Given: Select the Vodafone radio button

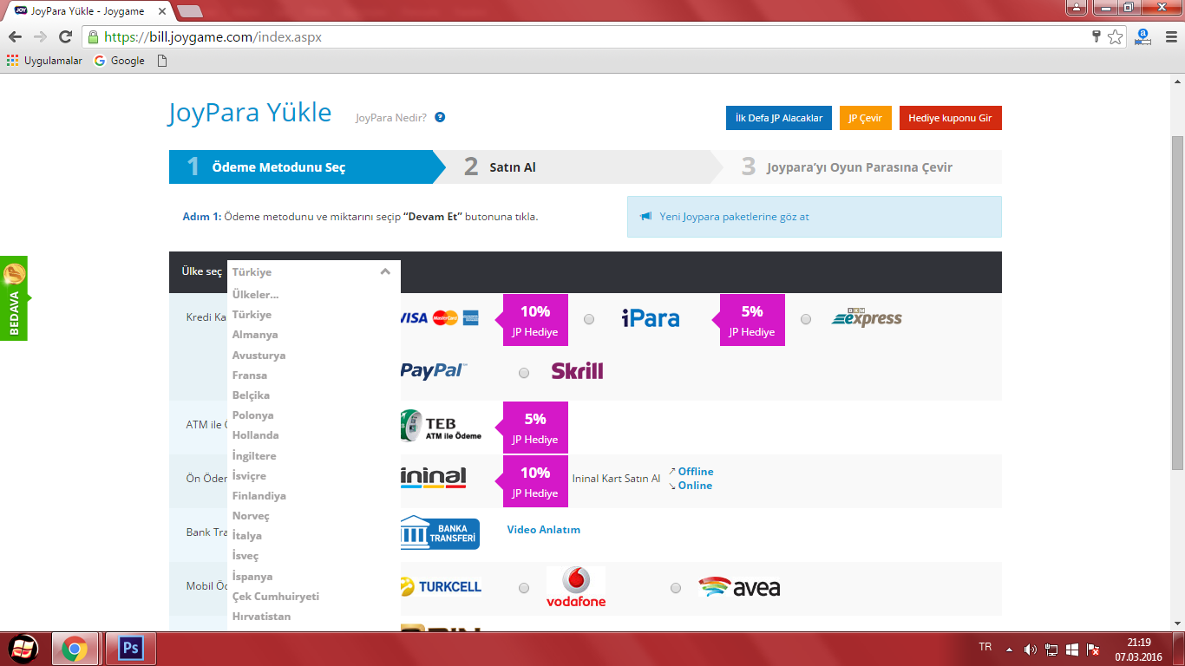Looking at the screenshot, I should [x=524, y=588].
